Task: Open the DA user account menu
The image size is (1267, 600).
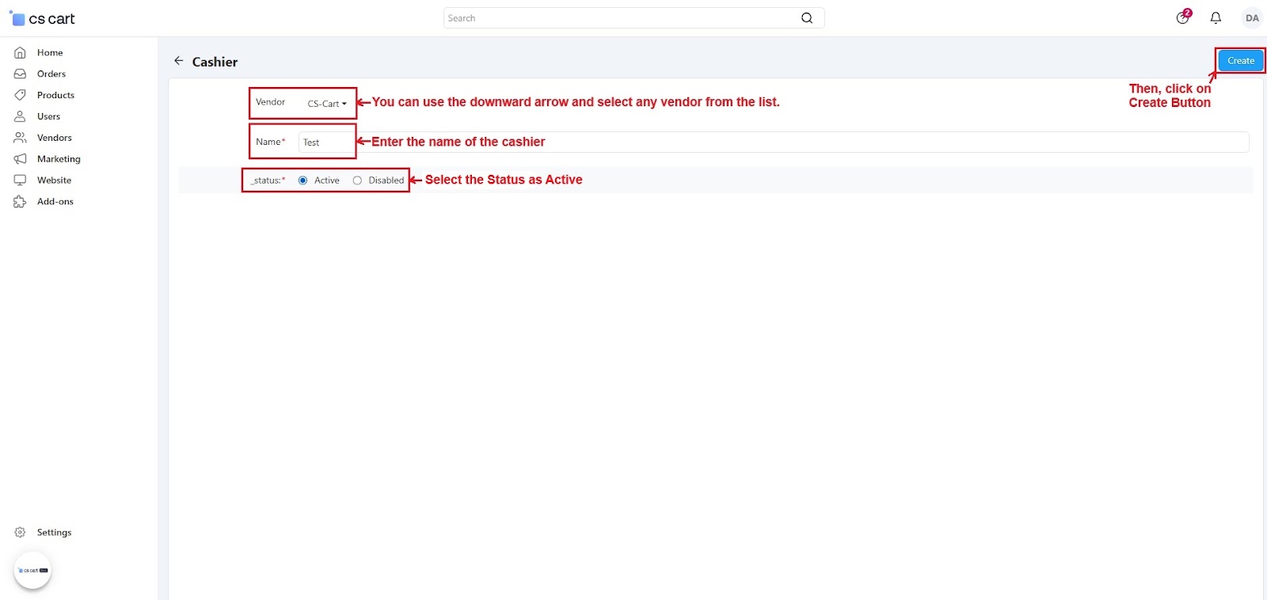Action: click(1251, 18)
